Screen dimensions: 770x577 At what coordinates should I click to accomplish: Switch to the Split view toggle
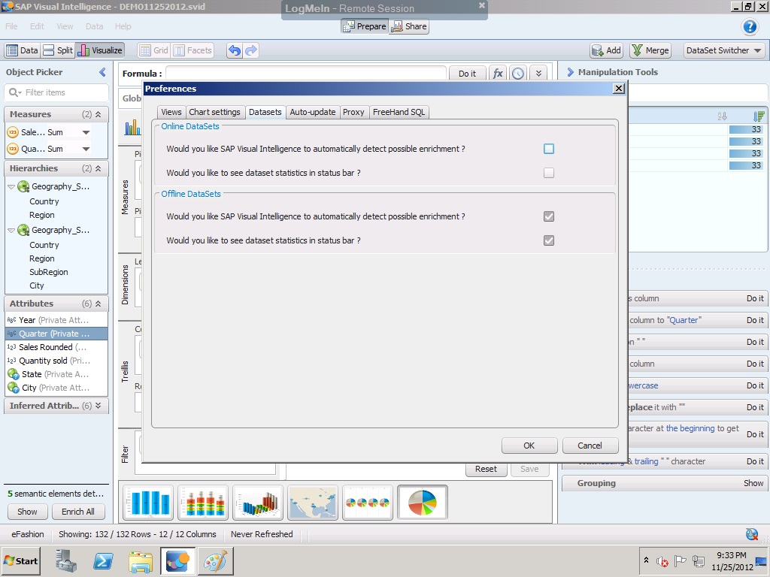click(58, 50)
